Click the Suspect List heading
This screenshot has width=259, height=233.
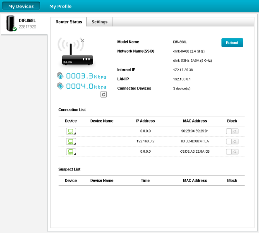(x=70, y=169)
